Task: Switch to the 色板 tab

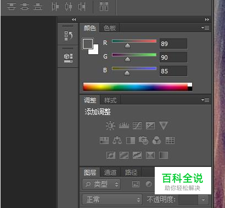Action: tap(110, 28)
